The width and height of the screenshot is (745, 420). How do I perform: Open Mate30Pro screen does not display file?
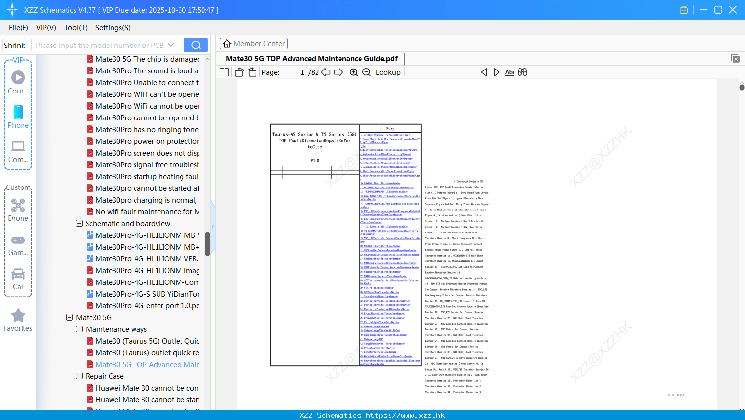[143, 153]
